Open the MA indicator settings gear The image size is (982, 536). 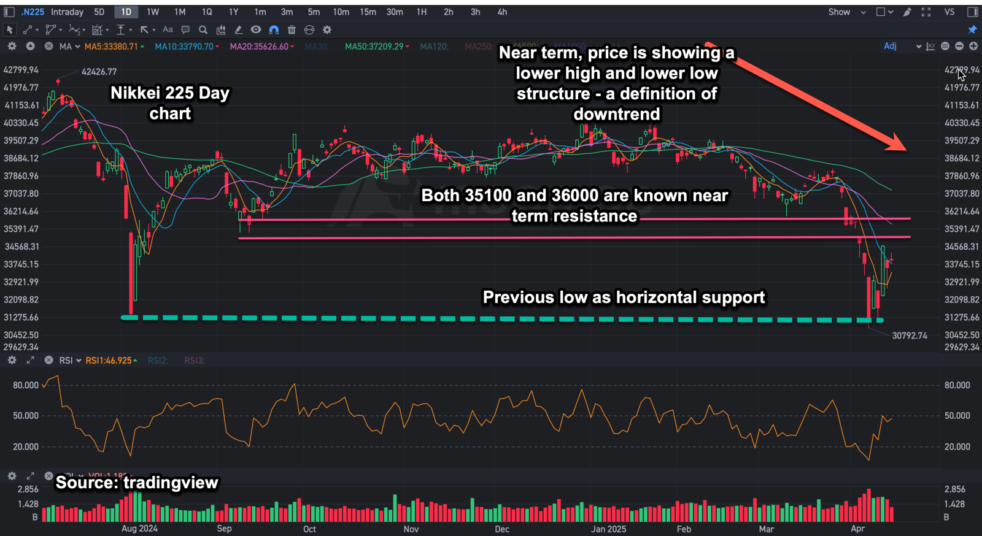[x=12, y=46]
